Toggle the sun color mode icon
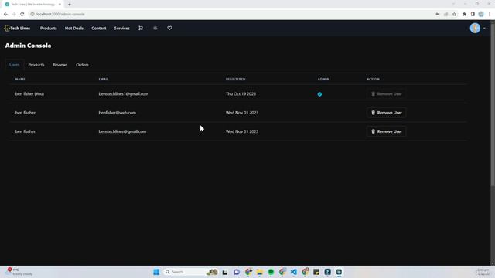 coord(155,28)
